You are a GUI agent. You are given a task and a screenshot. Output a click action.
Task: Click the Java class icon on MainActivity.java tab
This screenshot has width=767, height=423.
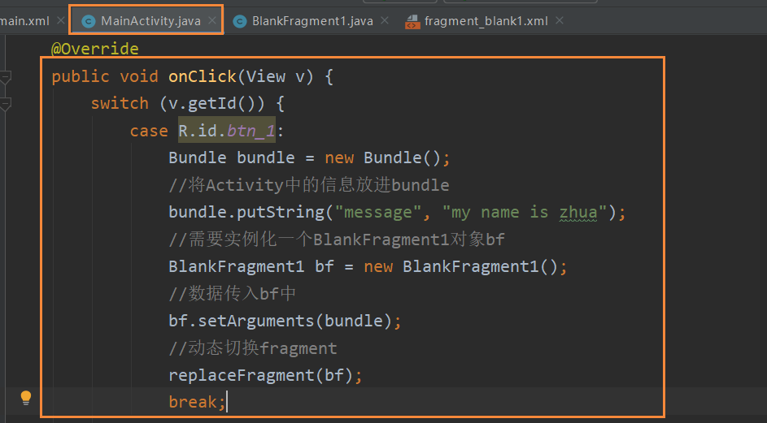pyautogui.click(x=89, y=21)
